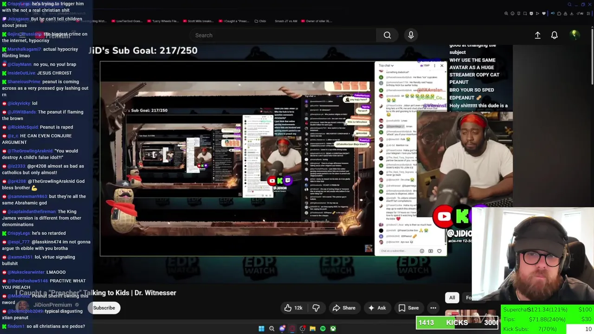Open the extensions cube icon
This screenshot has height=334, width=594.
point(559,13)
